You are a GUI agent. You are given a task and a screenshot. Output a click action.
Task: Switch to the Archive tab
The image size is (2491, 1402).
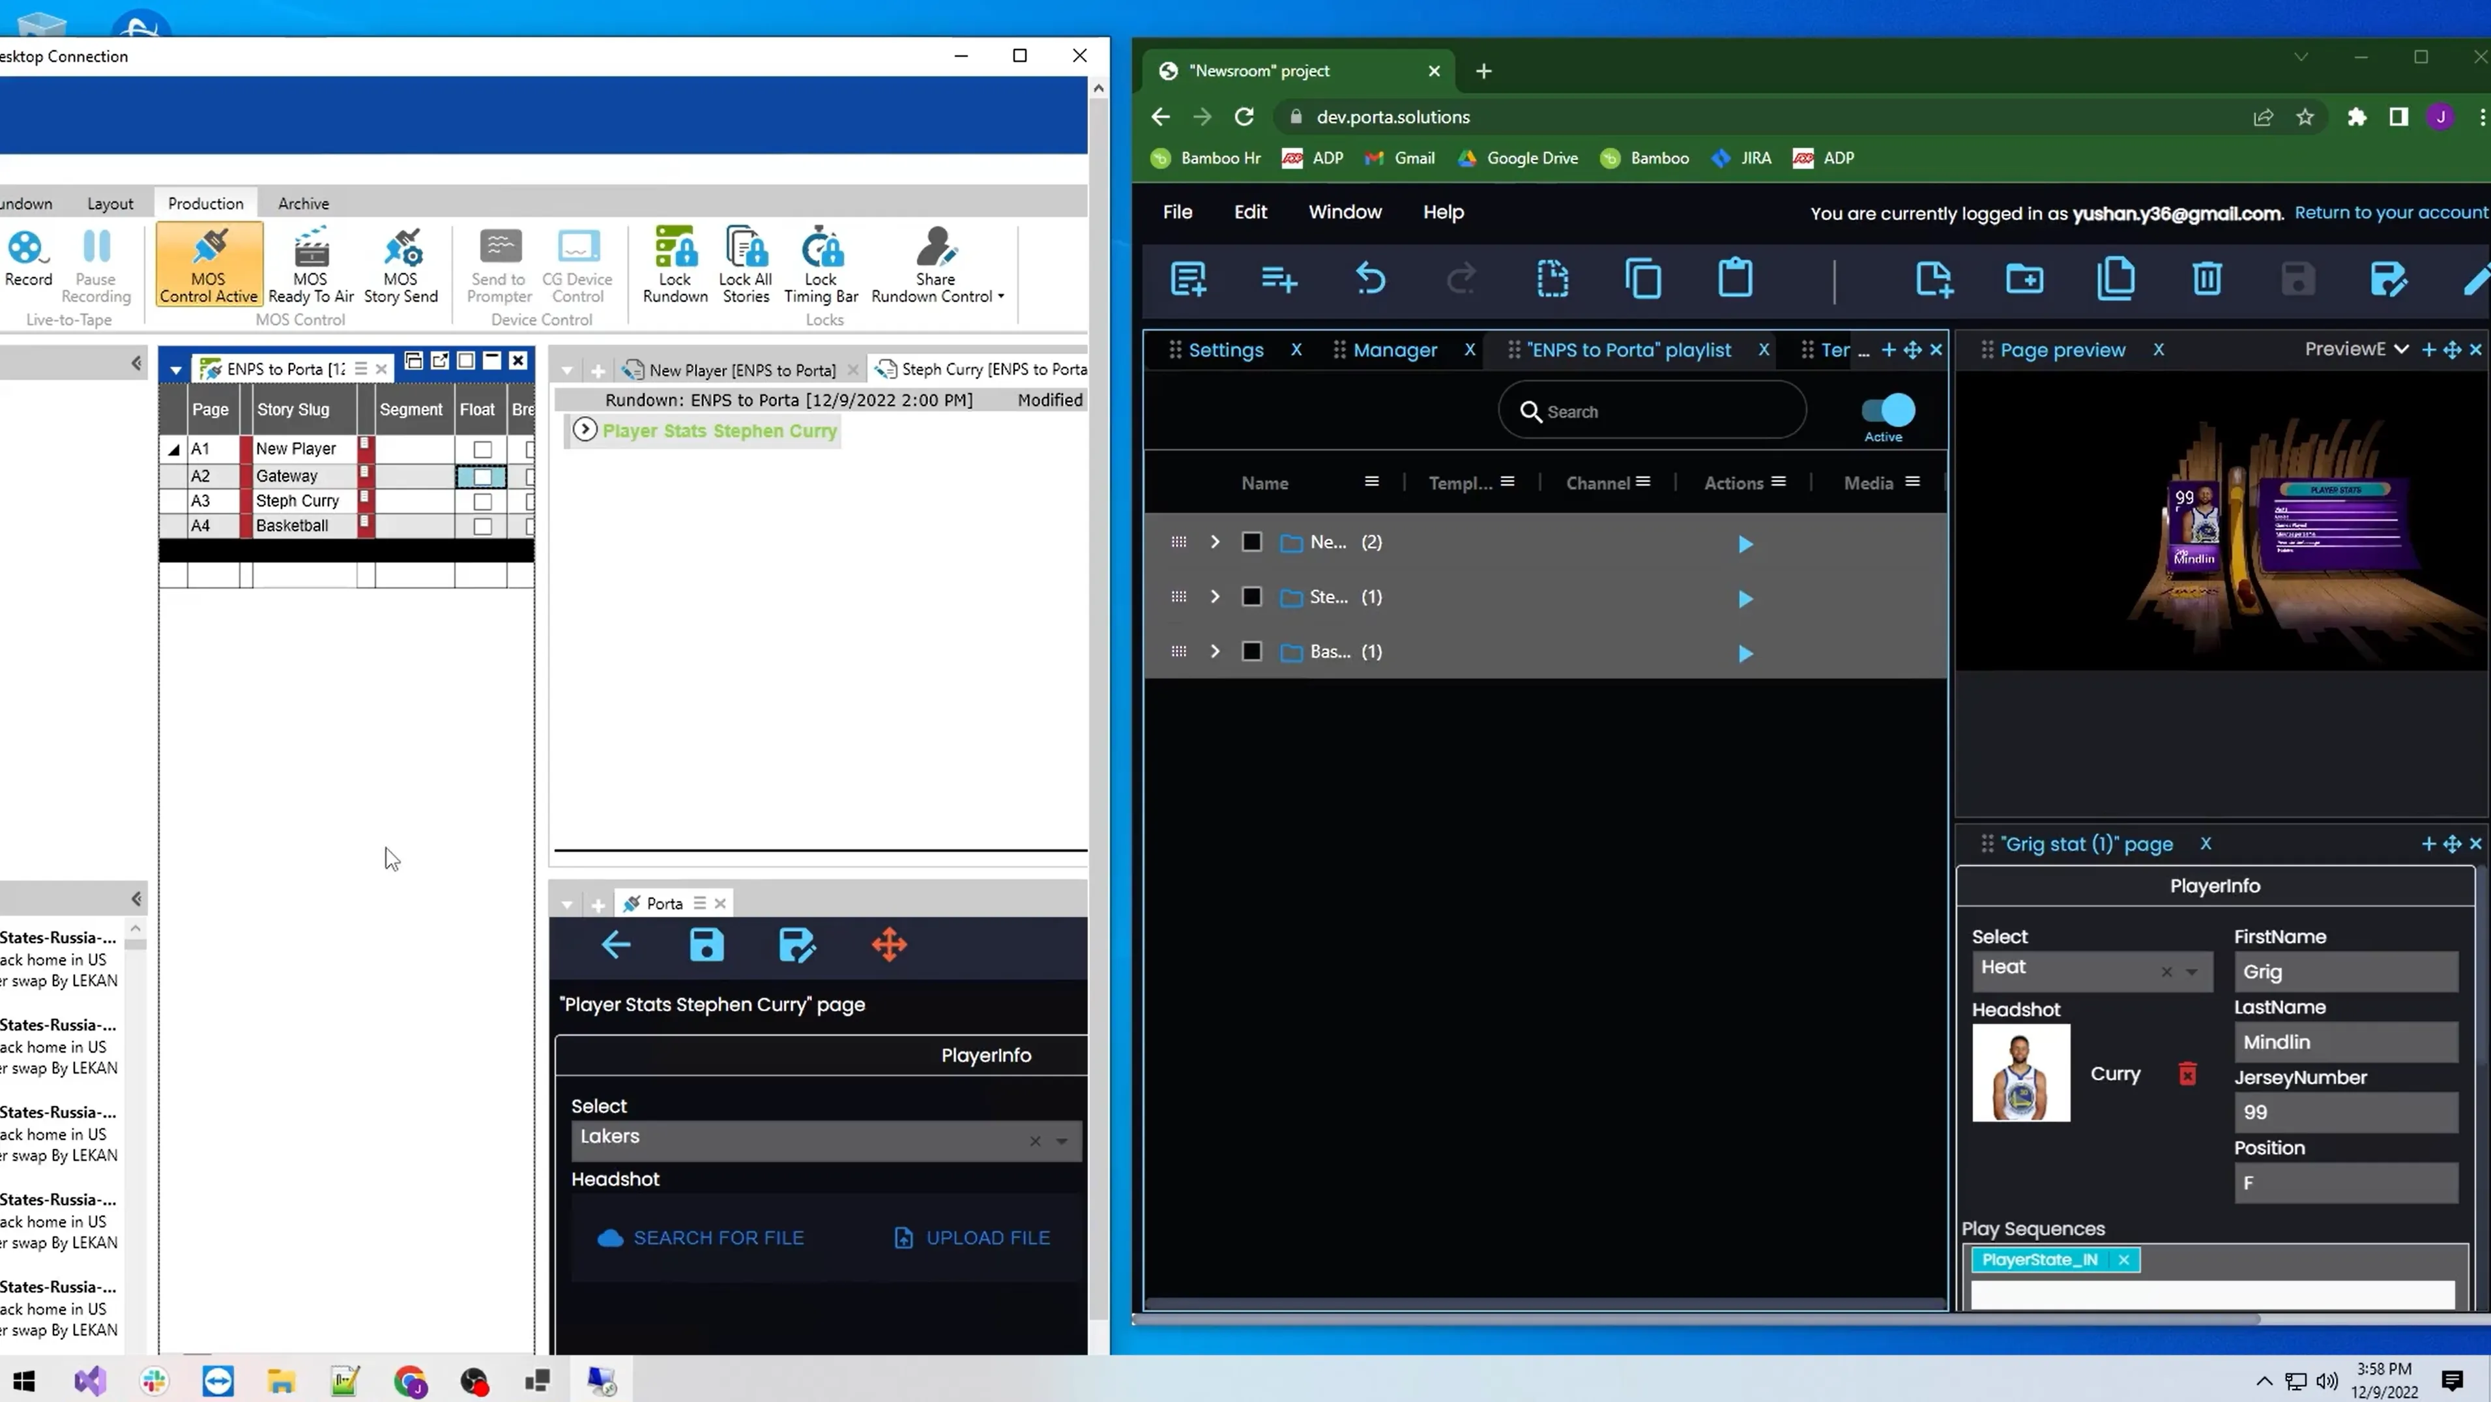[x=302, y=203]
